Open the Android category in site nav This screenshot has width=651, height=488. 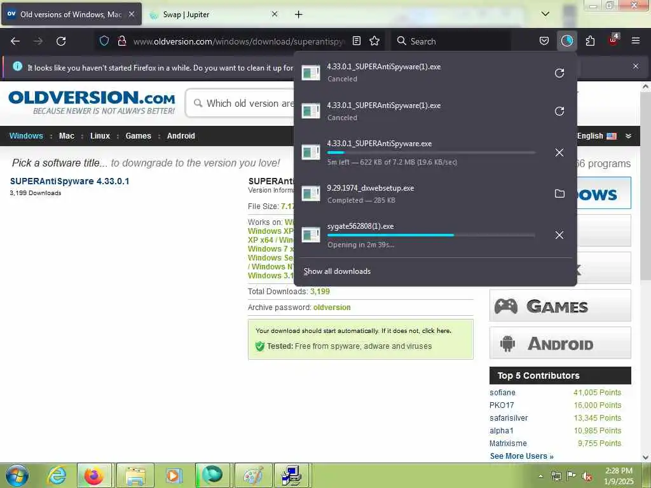181,136
